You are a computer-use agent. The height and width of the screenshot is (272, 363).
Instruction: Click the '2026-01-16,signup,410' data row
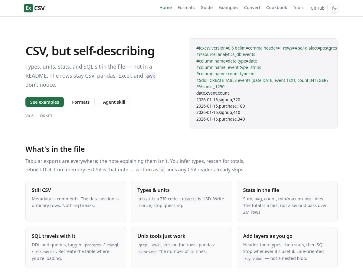(218, 112)
